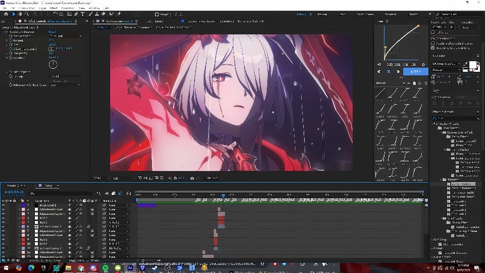The image size is (485, 273).
Task: Click the Evolution stopwatch in Effect Controls
Action: coord(11,58)
